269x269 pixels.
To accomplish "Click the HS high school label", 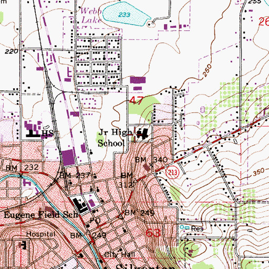I will pyautogui.click(x=47, y=133).
